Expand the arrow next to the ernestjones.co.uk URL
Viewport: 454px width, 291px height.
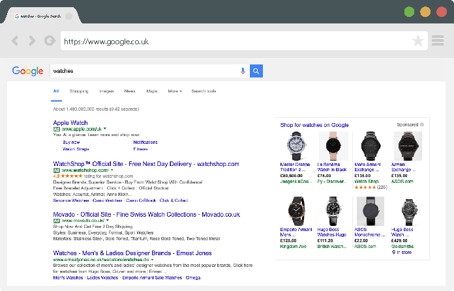(152, 260)
